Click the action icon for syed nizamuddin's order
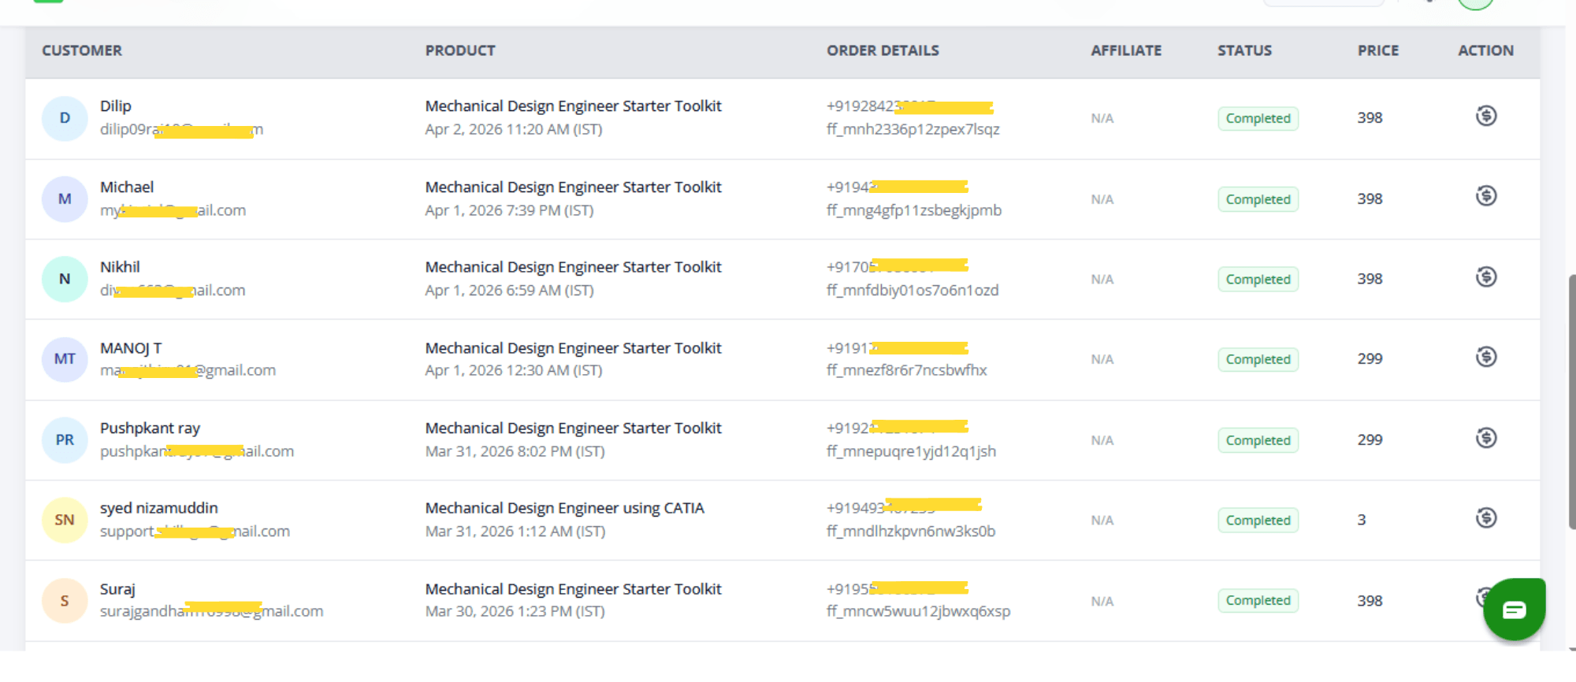Screen dimensions: 1576x682 (1486, 518)
